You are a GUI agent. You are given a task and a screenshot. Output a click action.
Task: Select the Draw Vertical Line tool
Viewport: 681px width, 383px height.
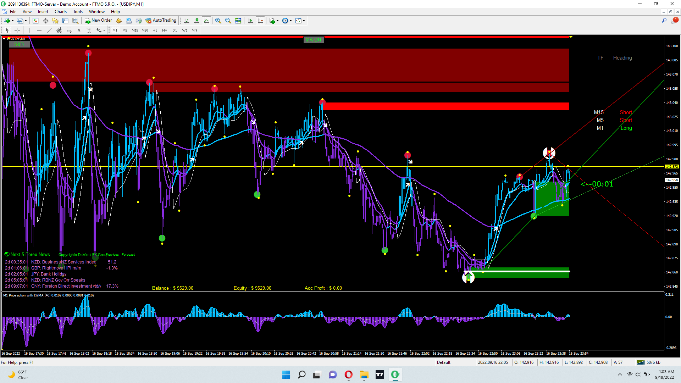29,30
